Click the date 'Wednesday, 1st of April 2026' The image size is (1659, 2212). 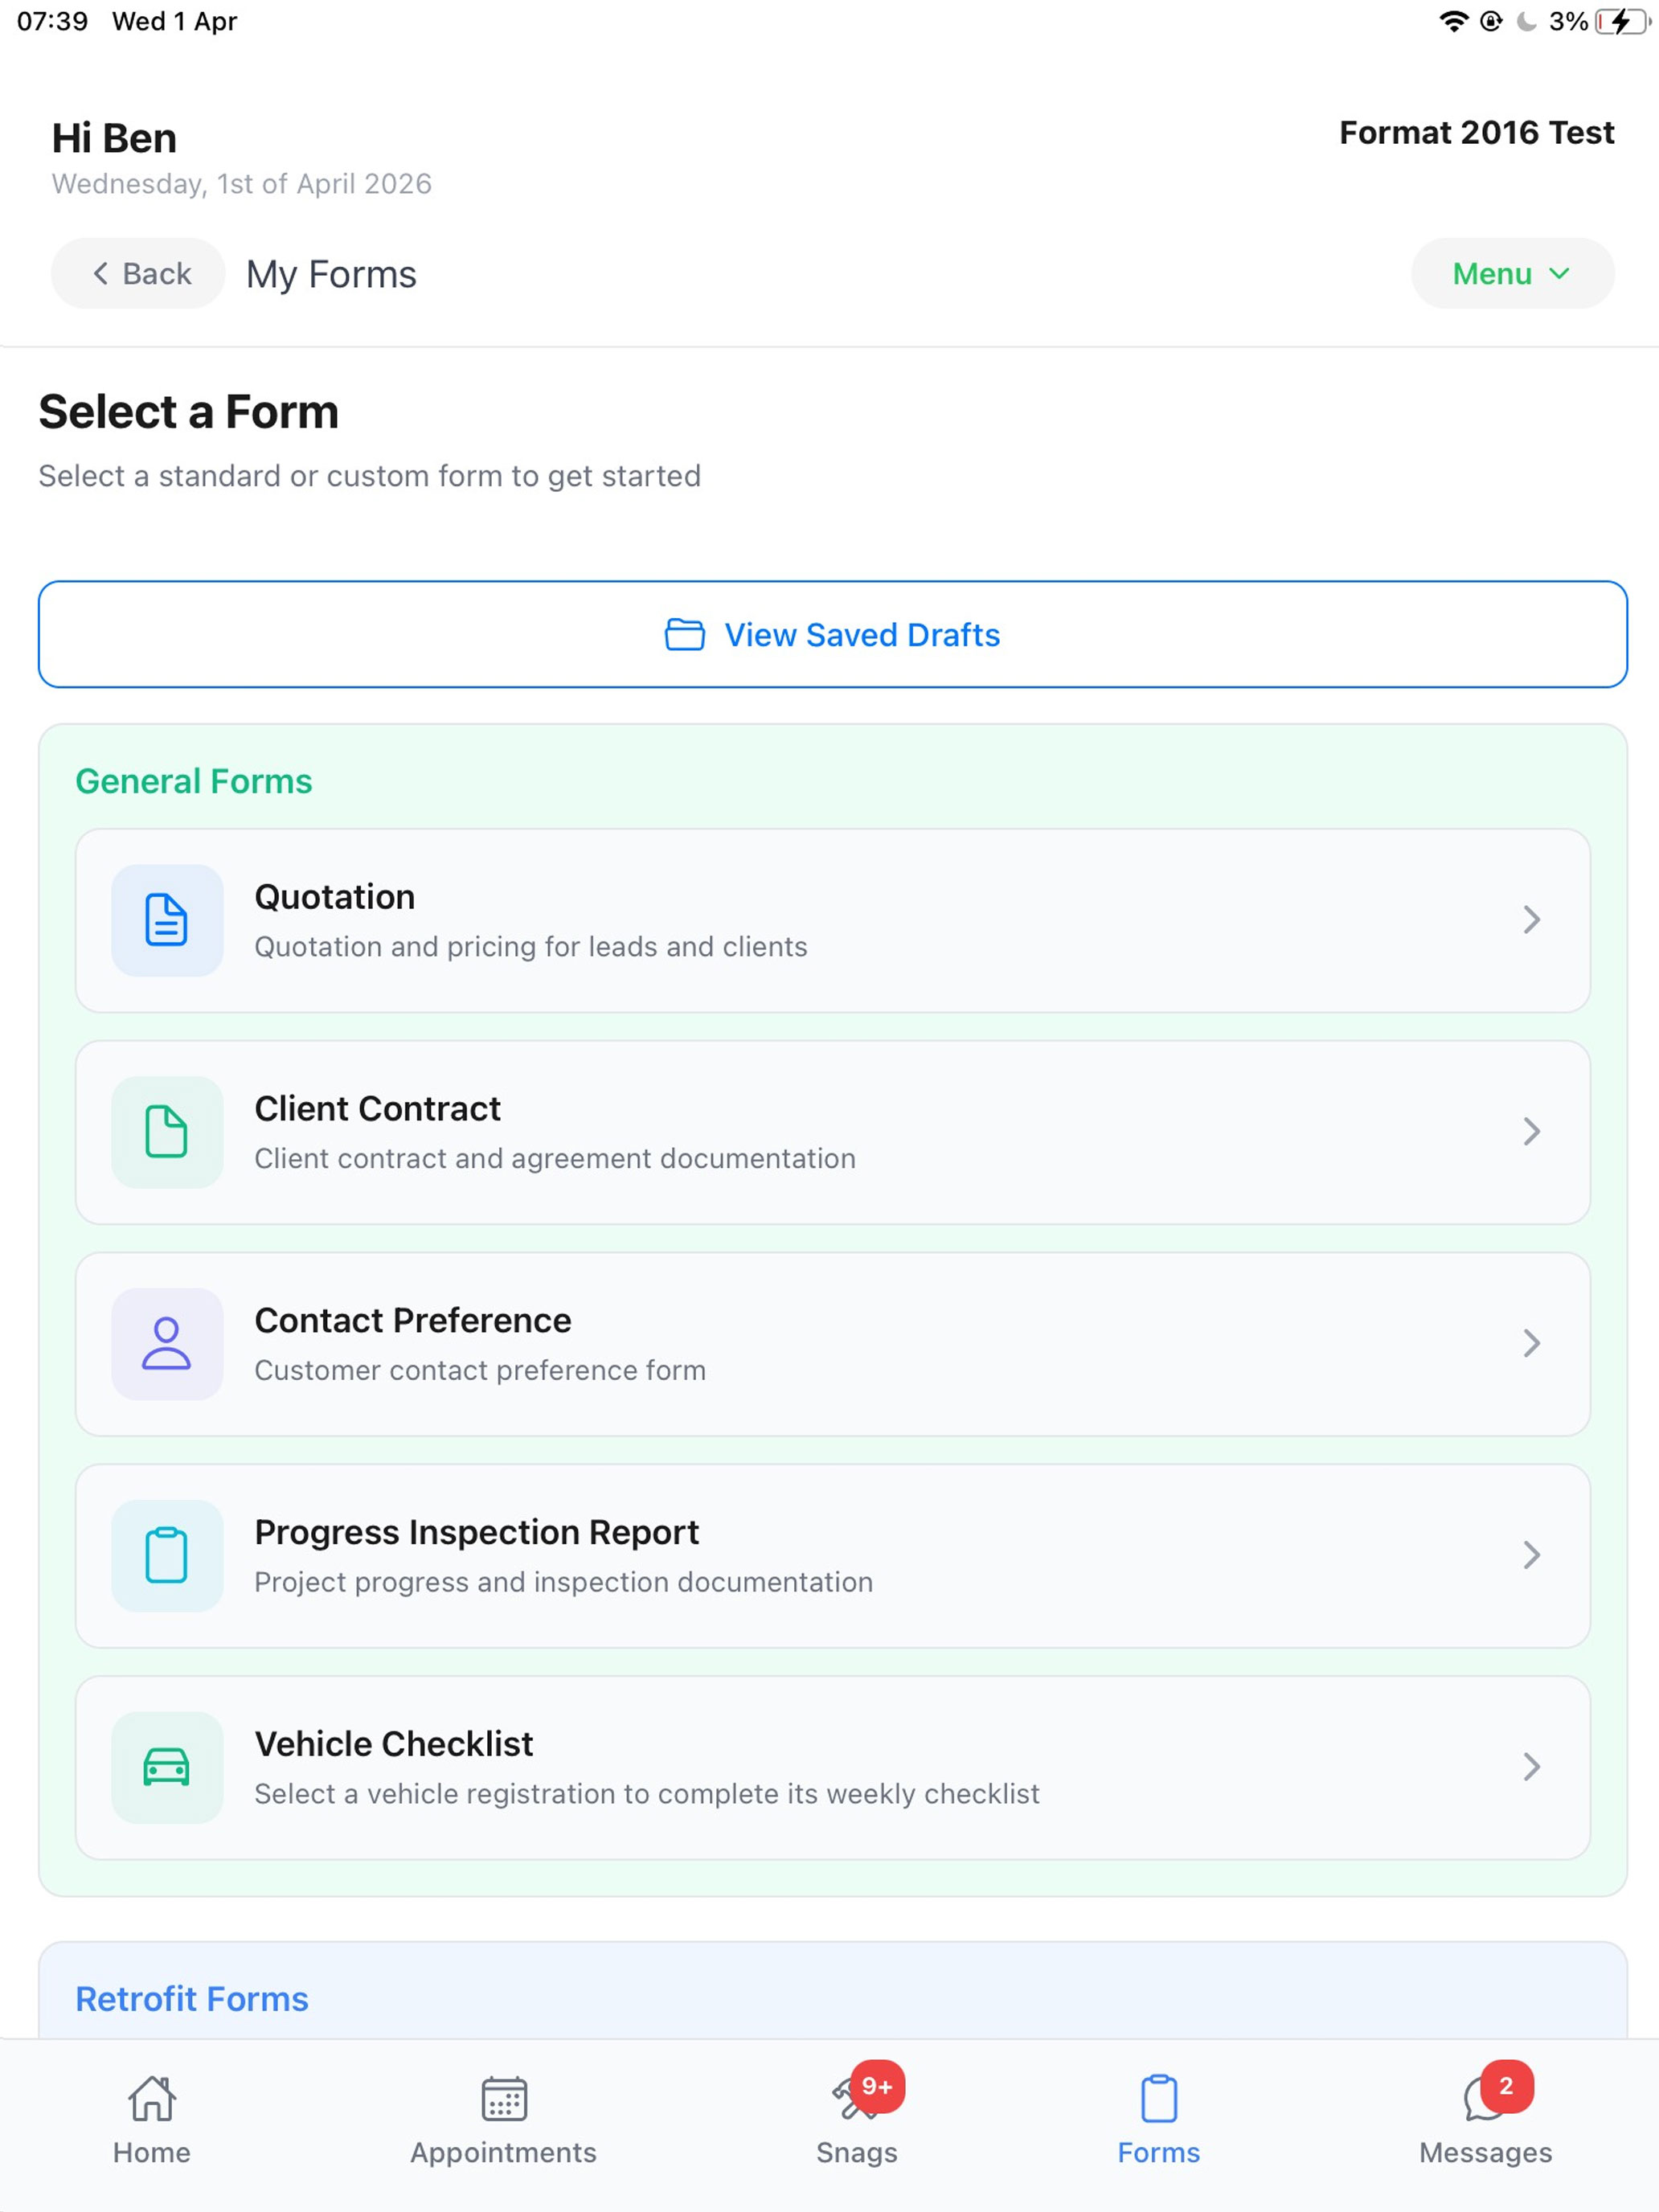click(242, 184)
